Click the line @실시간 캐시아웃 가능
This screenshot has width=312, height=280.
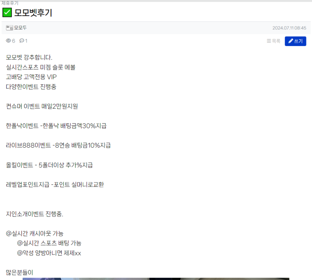[x=35, y=233]
